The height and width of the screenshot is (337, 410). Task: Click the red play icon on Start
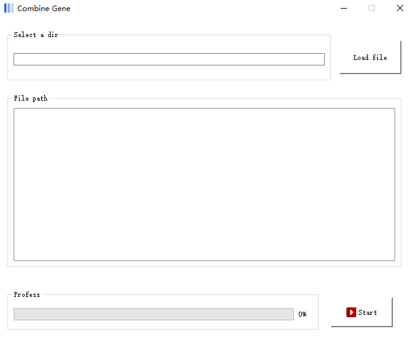(x=351, y=312)
